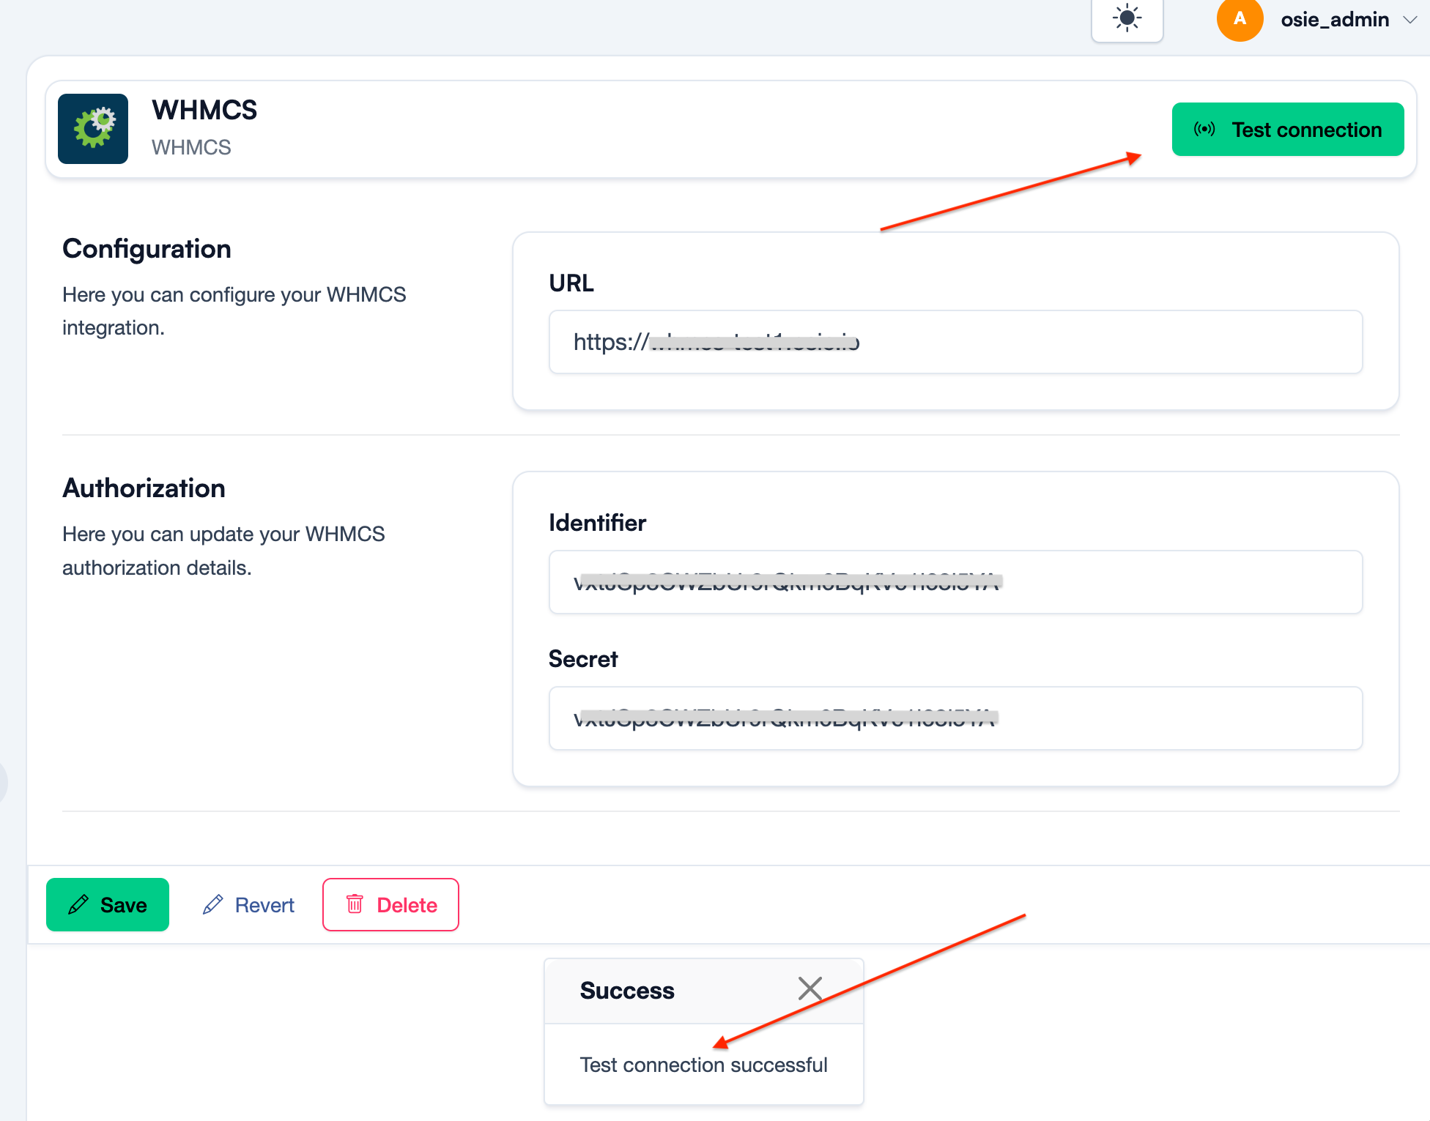Close the Success notification

pyautogui.click(x=810, y=988)
